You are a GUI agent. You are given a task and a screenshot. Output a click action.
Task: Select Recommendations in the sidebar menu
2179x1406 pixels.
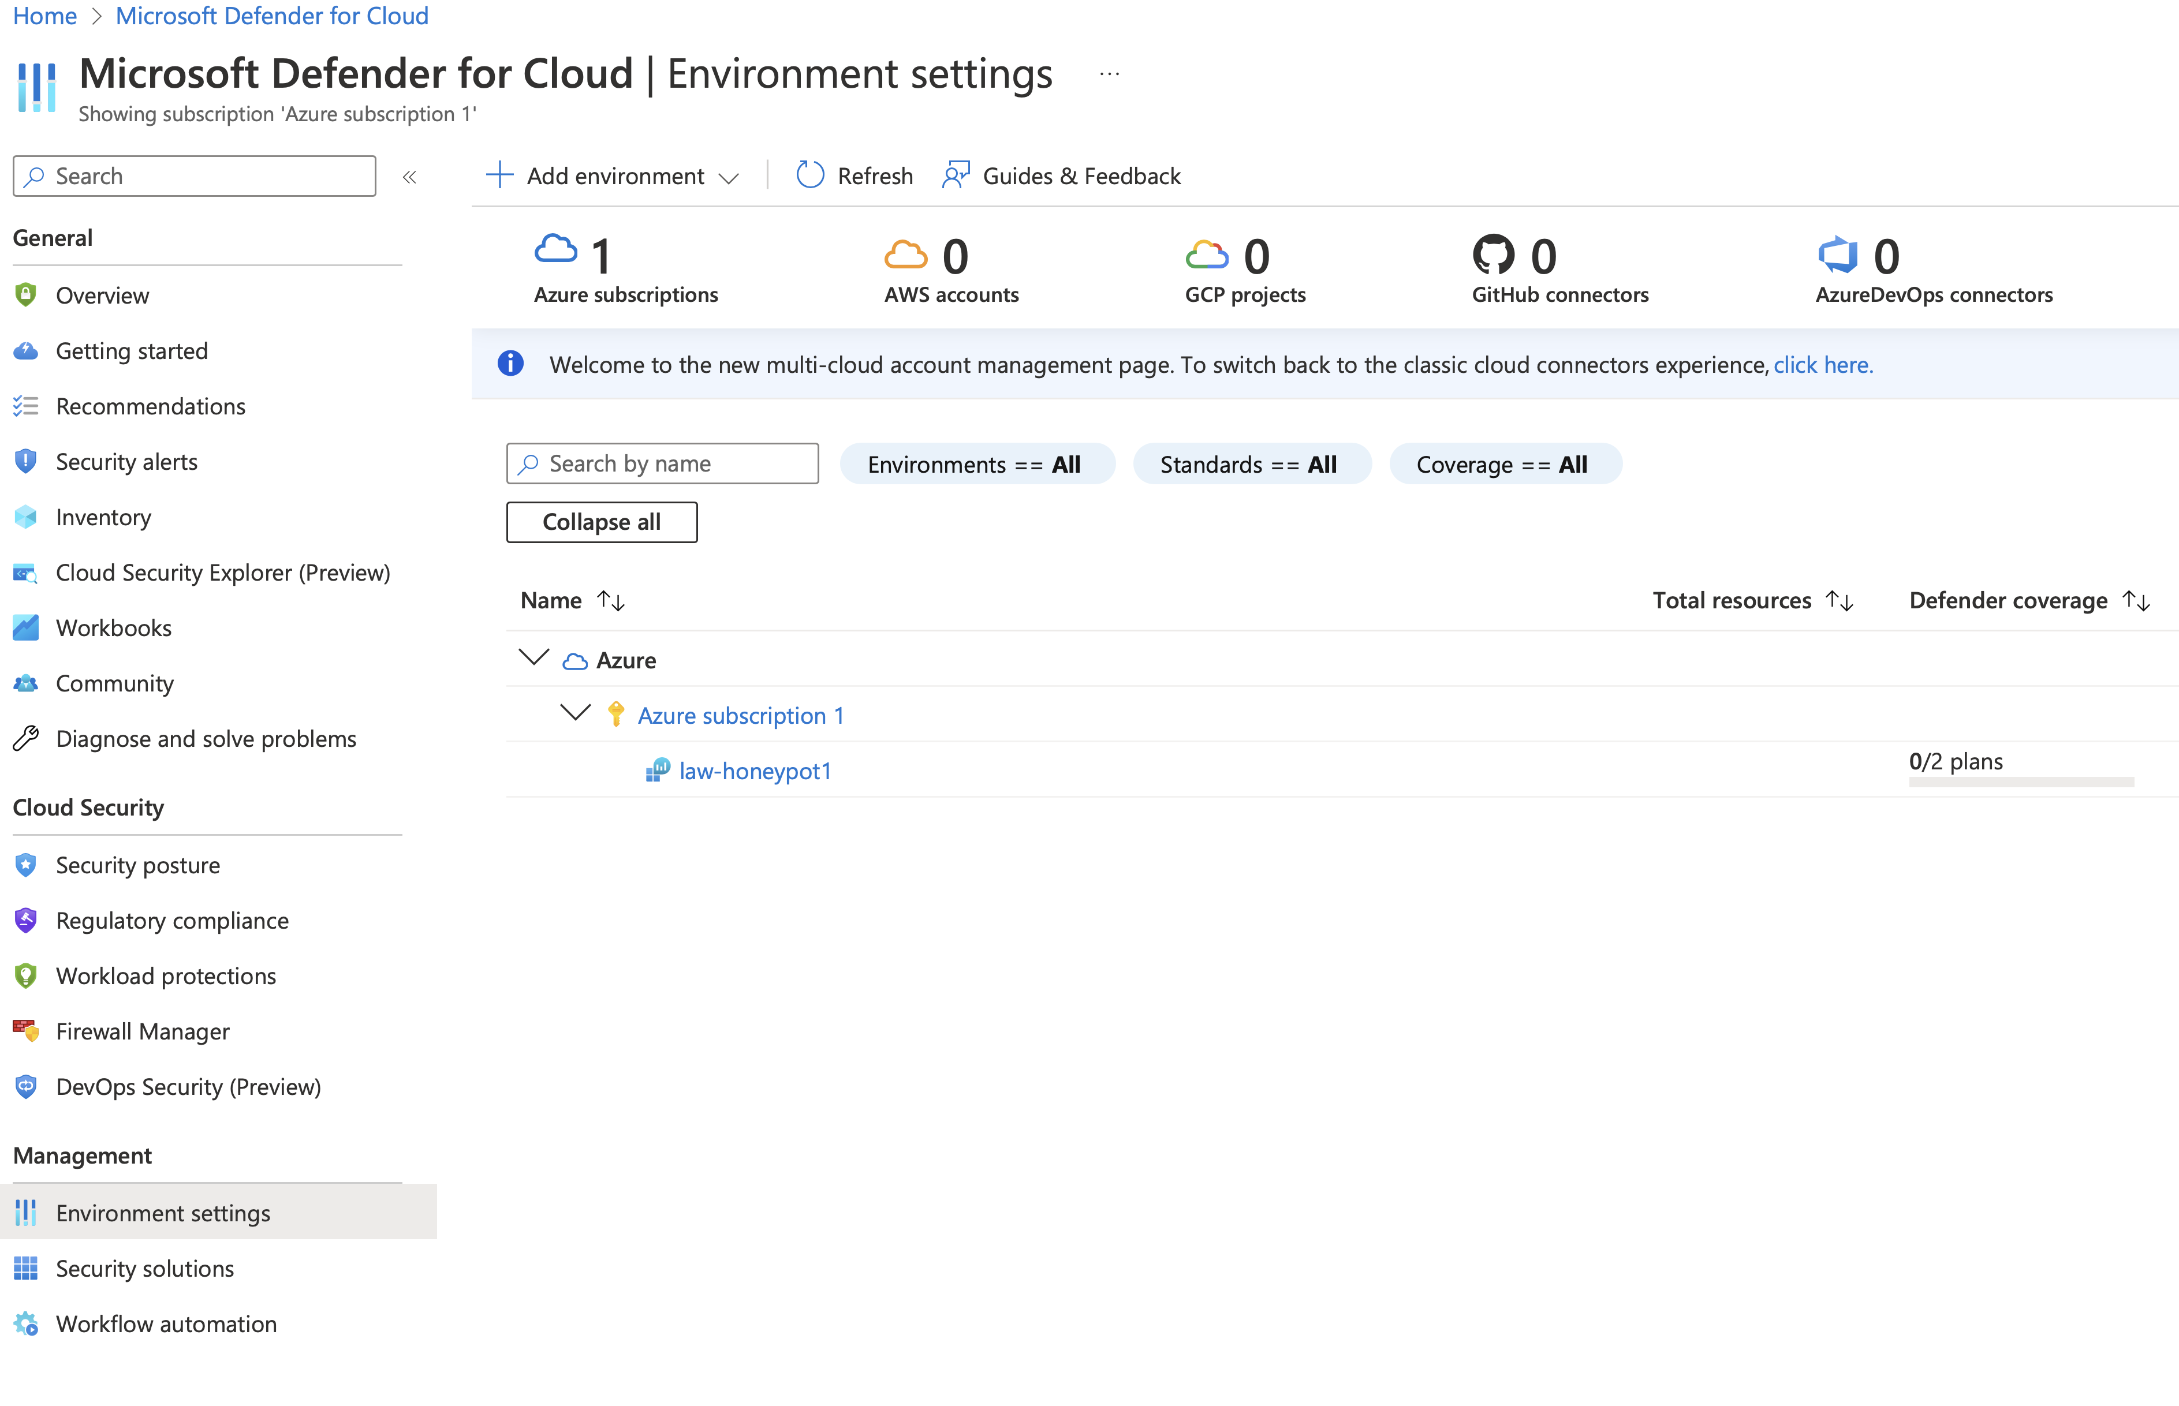(x=151, y=405)
